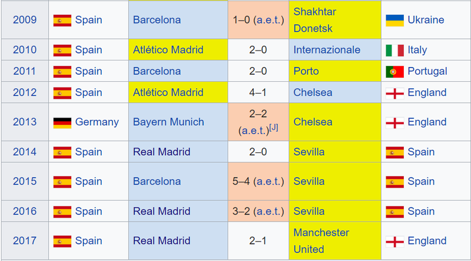Click the a.e.t. link in 2015 row

point(268,181)
